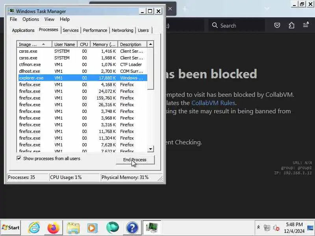This screenshot has height=236, width=315.
Task: Click the muted volume tray icon
Action: (x=276, y=228)
